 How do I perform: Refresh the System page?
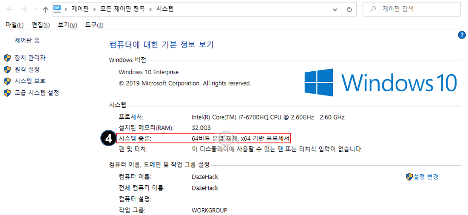click(x=349, y=9)
